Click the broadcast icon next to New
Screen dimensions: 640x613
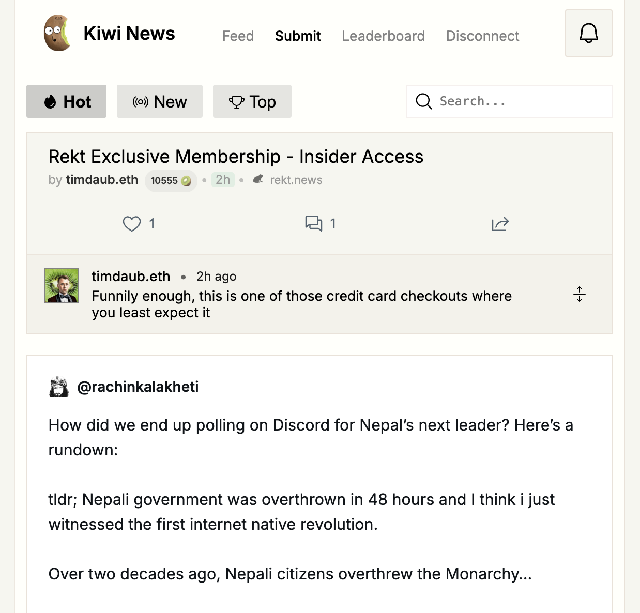141,101
